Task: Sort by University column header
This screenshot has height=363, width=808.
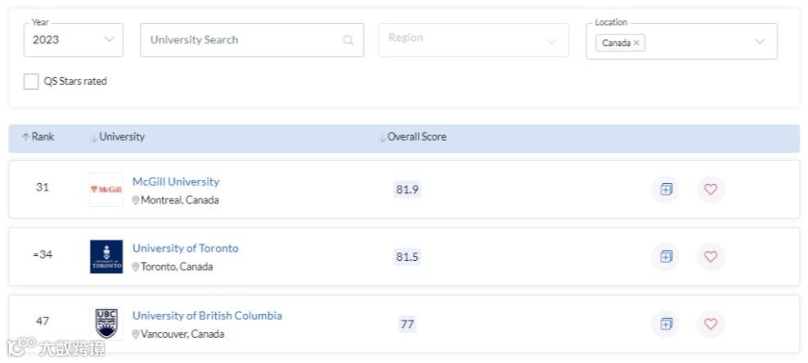Action: coord(118,137)
